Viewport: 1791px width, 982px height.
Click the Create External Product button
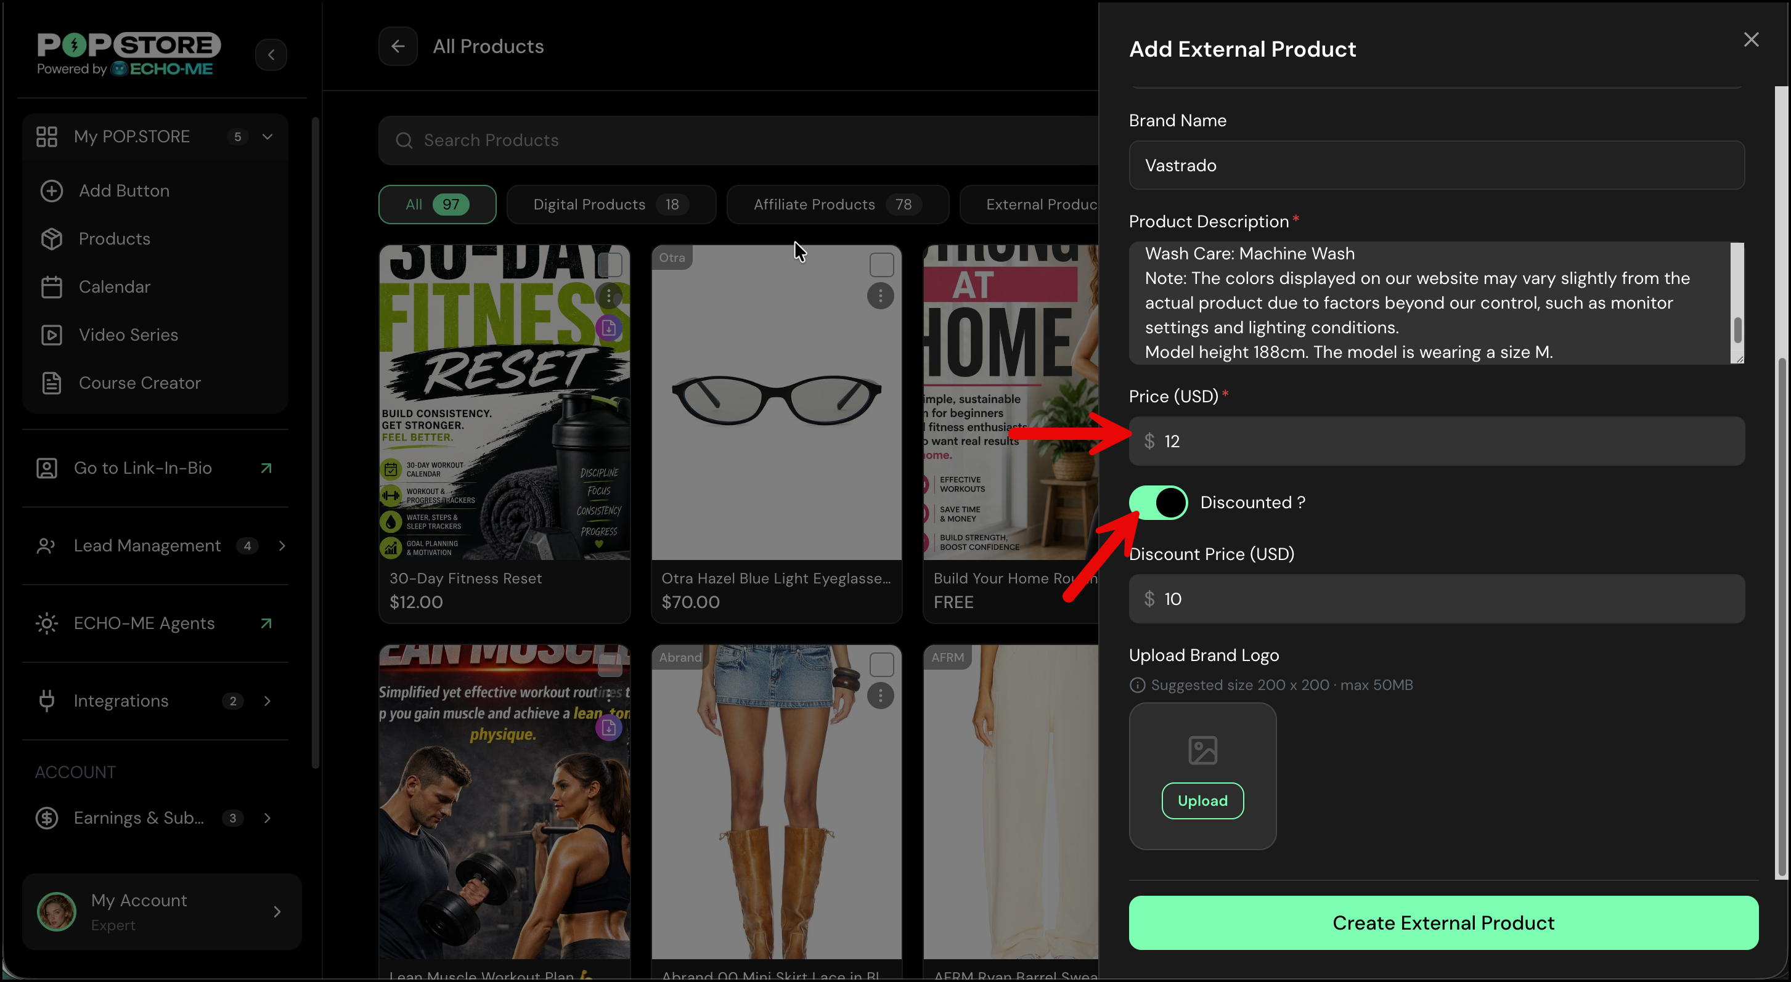point(1443,922)
